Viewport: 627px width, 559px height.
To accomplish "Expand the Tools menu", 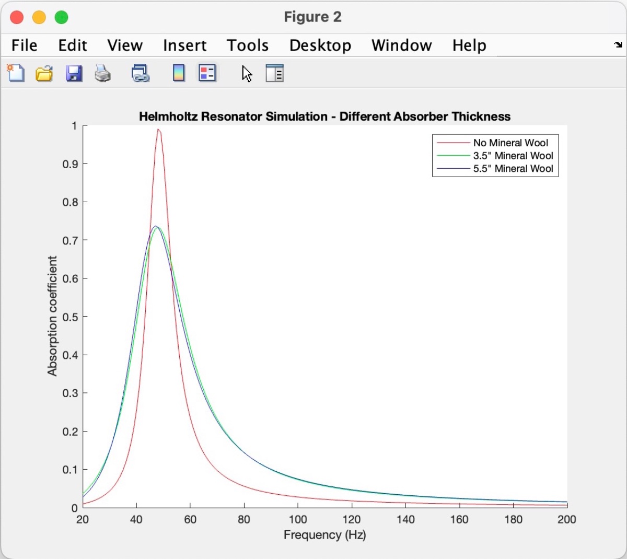I will (x=247, y=45).
